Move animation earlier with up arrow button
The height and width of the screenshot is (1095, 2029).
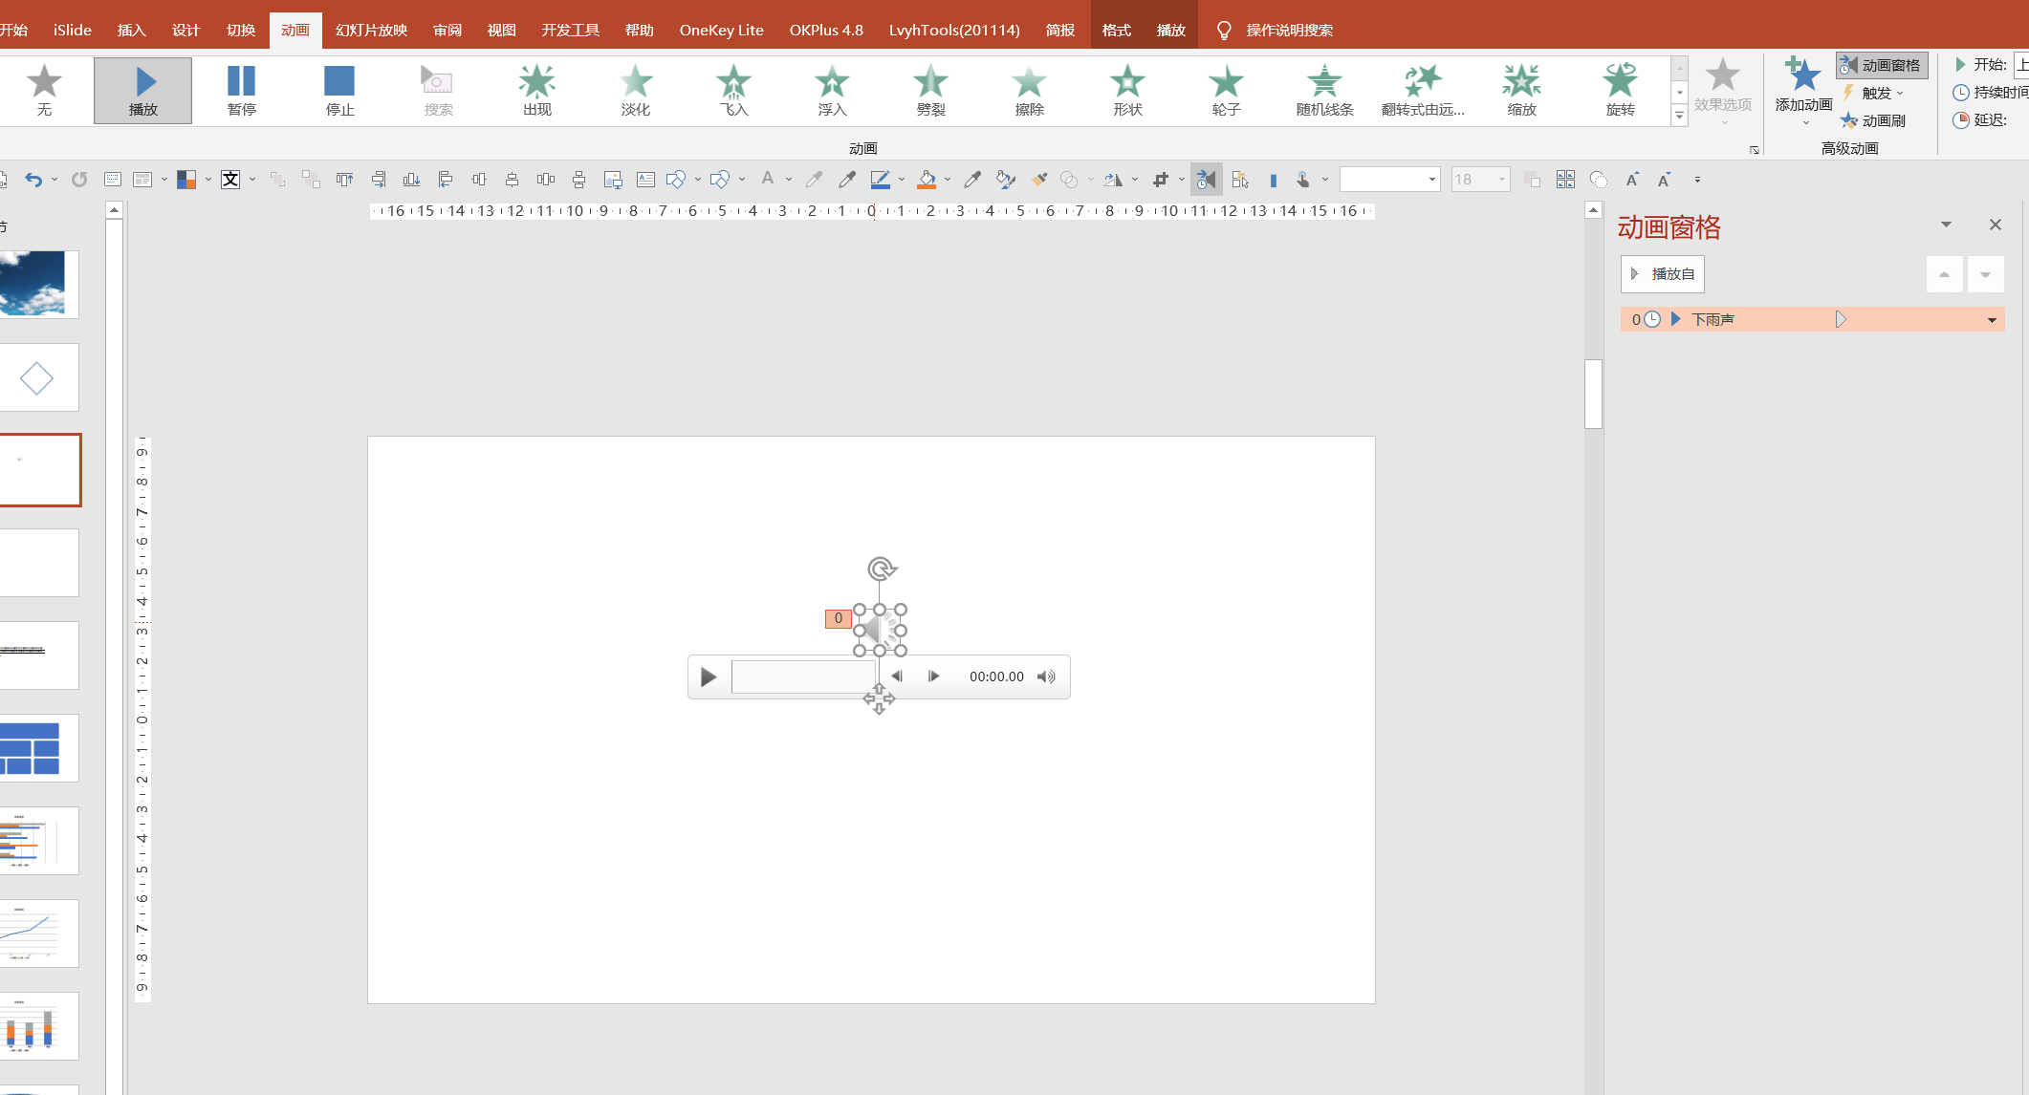tap(1944, 274)
